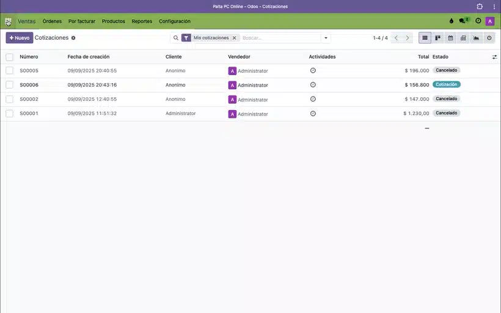
Task: Open the conversations message icon
Action: [x=463, y=21]
